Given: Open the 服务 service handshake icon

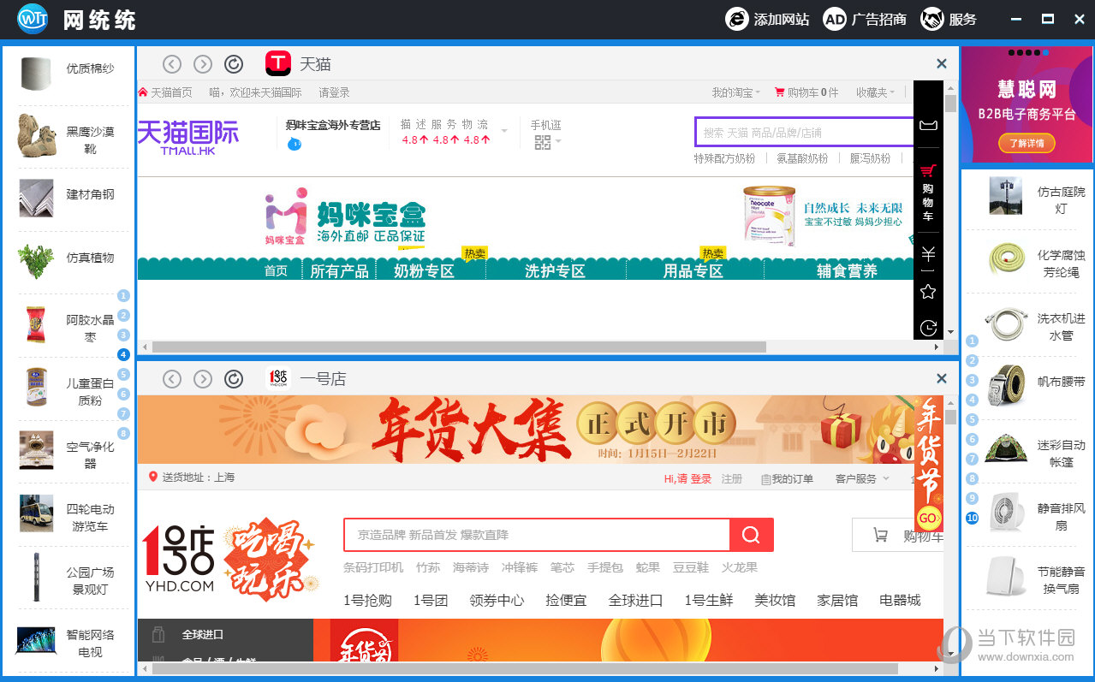Looking at the screenshot, I should (932, 19).
